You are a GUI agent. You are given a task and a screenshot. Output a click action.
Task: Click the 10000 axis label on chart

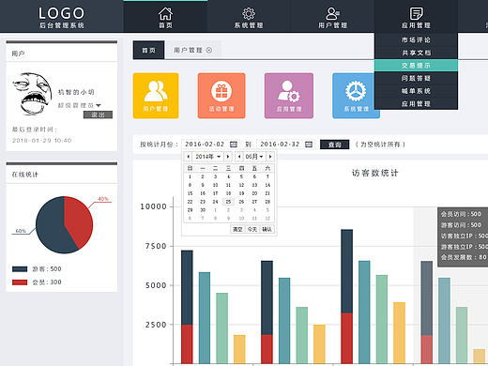pos(153,206)
